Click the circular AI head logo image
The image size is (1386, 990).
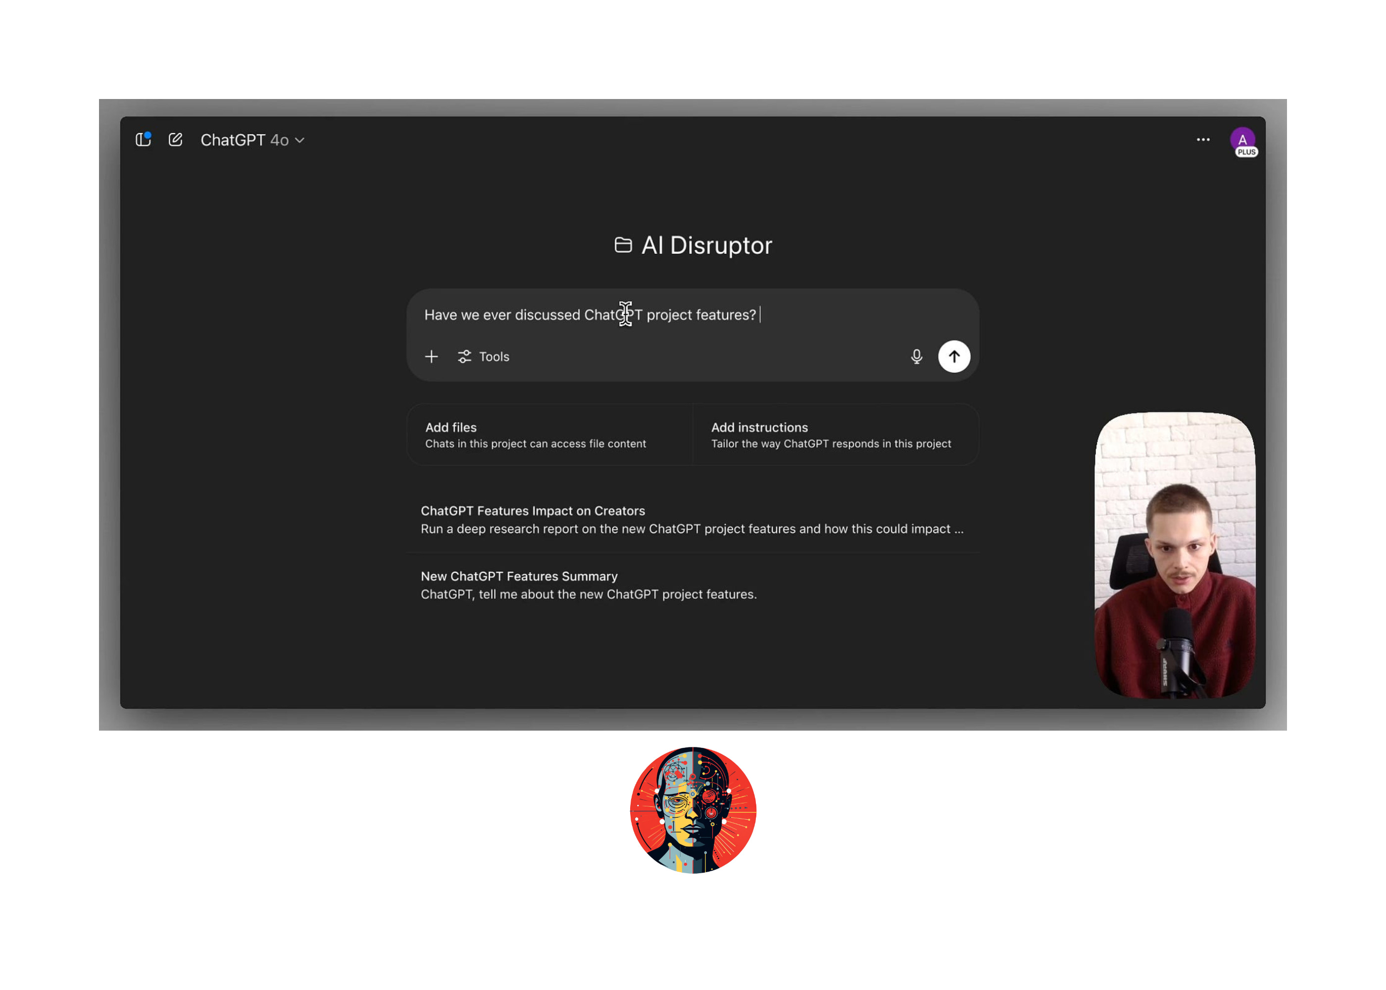click(x=693, y=810)
